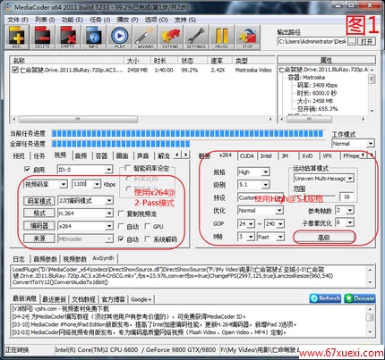The image size is (385, 360).
Task: Open the x264 encoder dropdown
Action: (85, 226)
